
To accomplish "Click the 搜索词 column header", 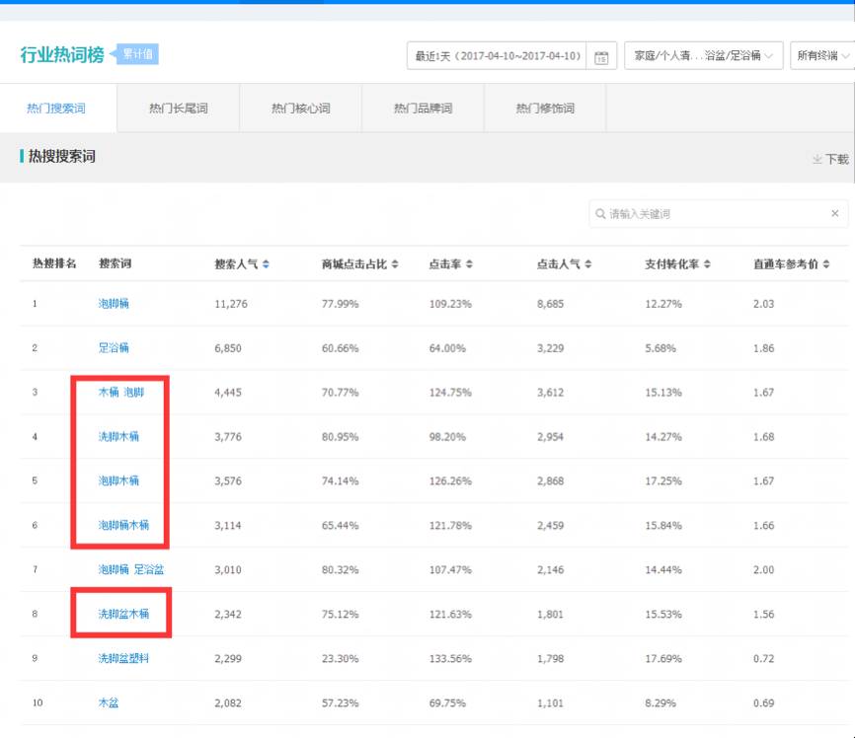I will [x=115, y=263].
